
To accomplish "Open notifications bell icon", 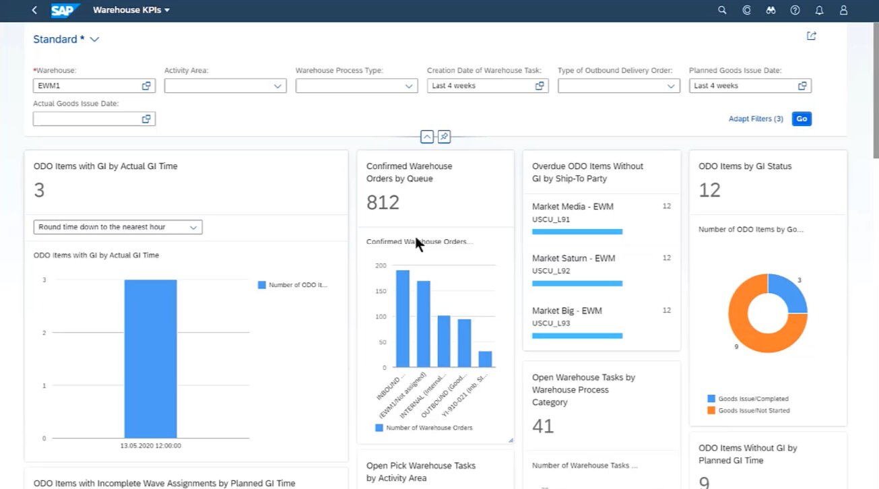I will pyautogui.click(x=819, y=10).
